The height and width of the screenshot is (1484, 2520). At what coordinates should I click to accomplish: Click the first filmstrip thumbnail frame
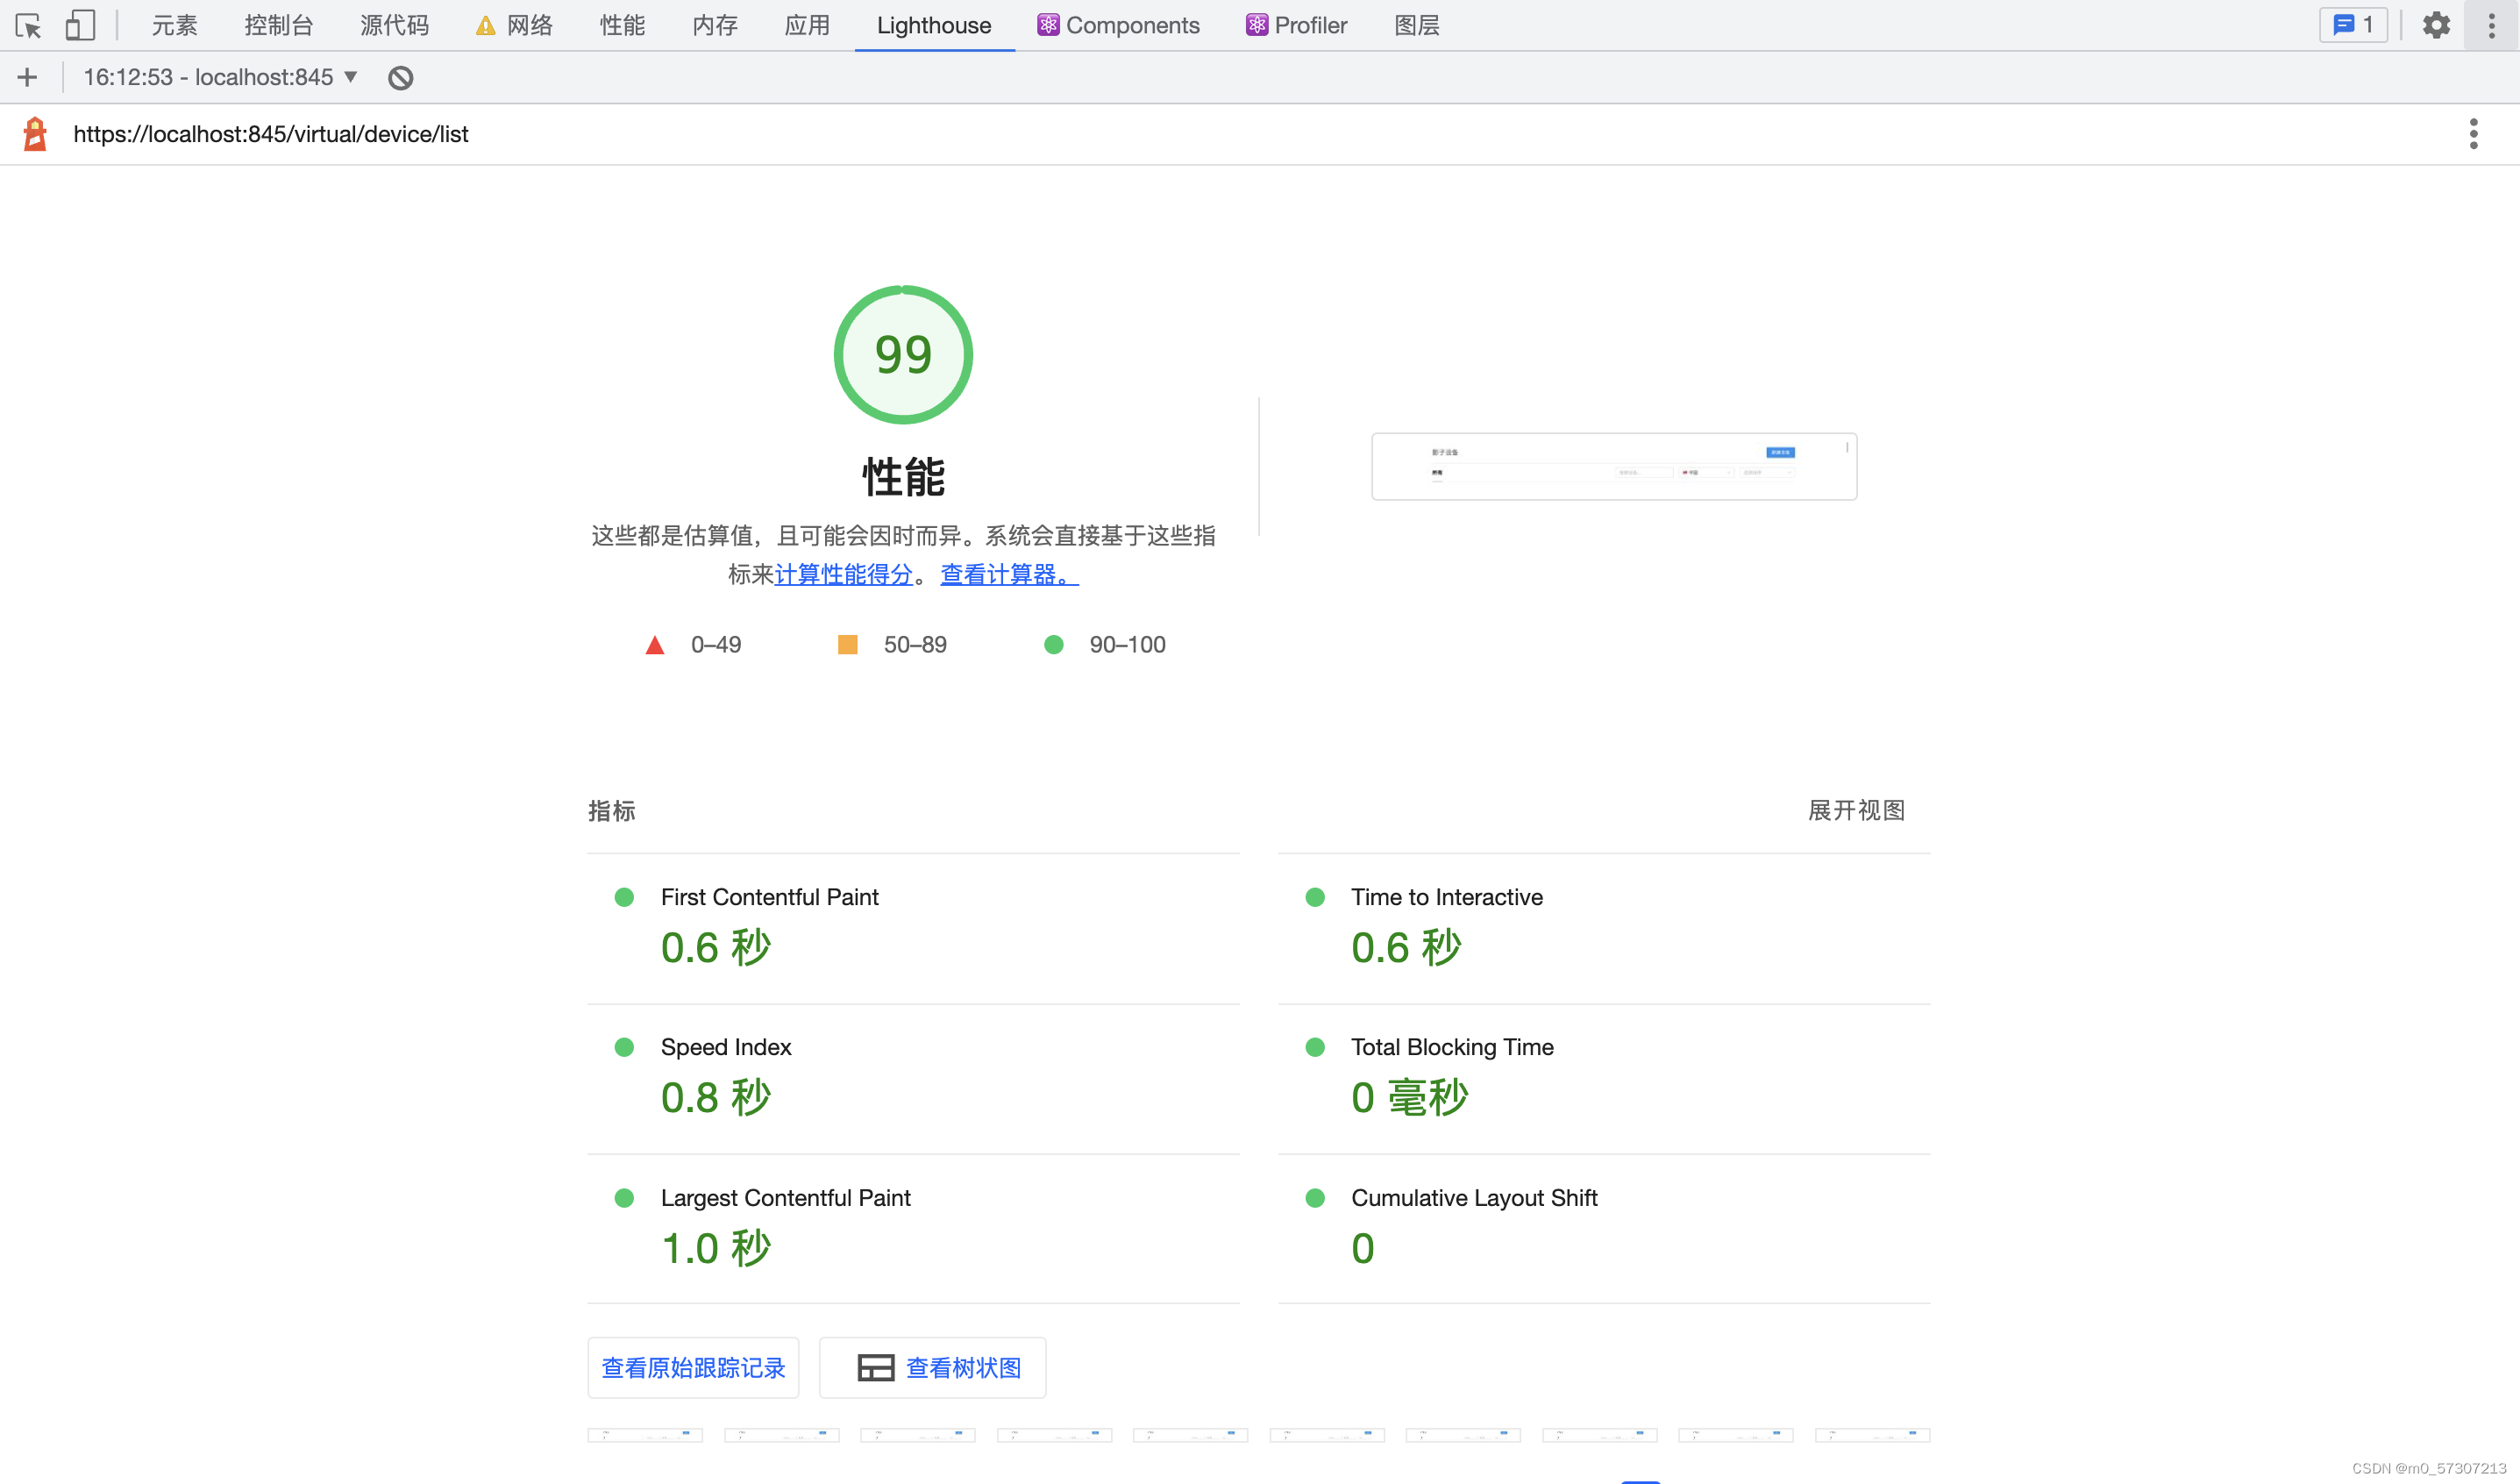click(x=645, y=1434)
